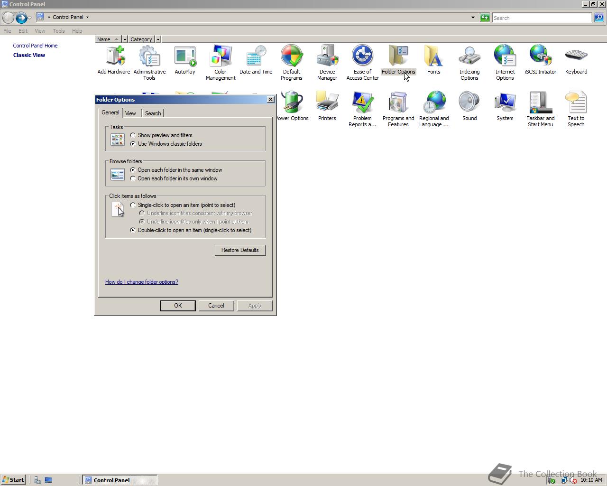Open the Sound icon

coord(469,106)
